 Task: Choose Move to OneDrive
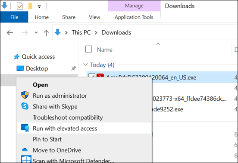(x=57, y=150)
